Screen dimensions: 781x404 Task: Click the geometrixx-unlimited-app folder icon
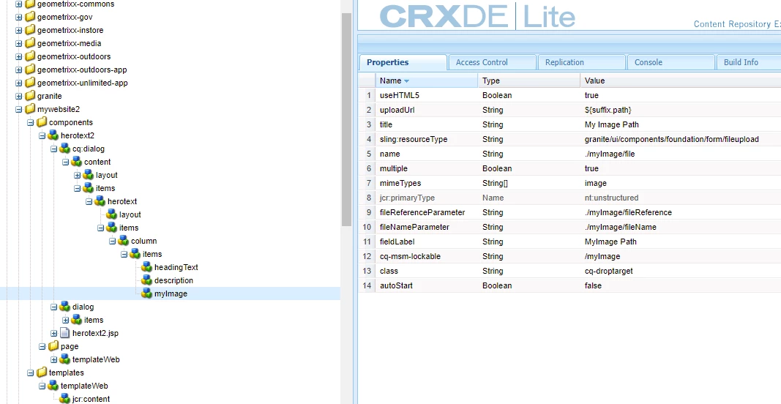pyautogui.click(x=30, y=83)
